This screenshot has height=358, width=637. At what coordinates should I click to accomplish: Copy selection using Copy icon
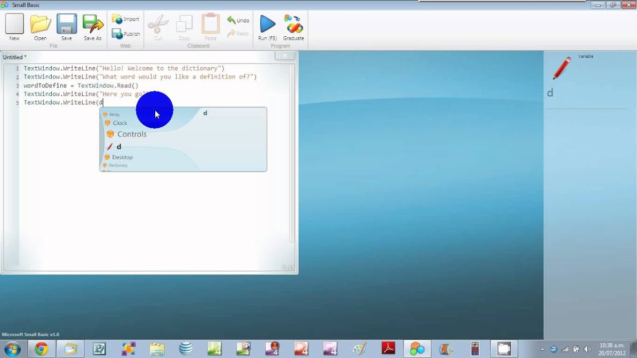tap(184, 27)
